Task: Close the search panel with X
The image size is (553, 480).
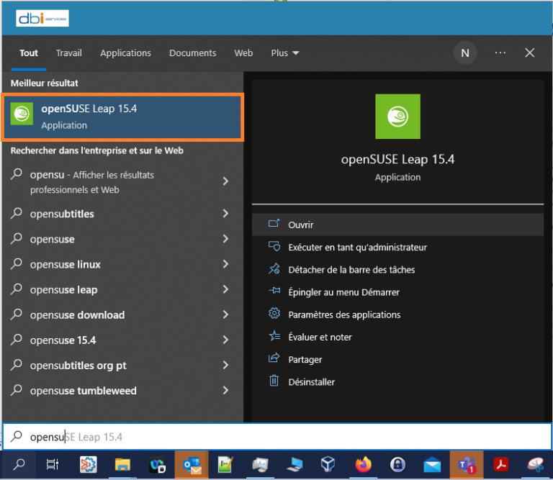Action: [530, 53]
